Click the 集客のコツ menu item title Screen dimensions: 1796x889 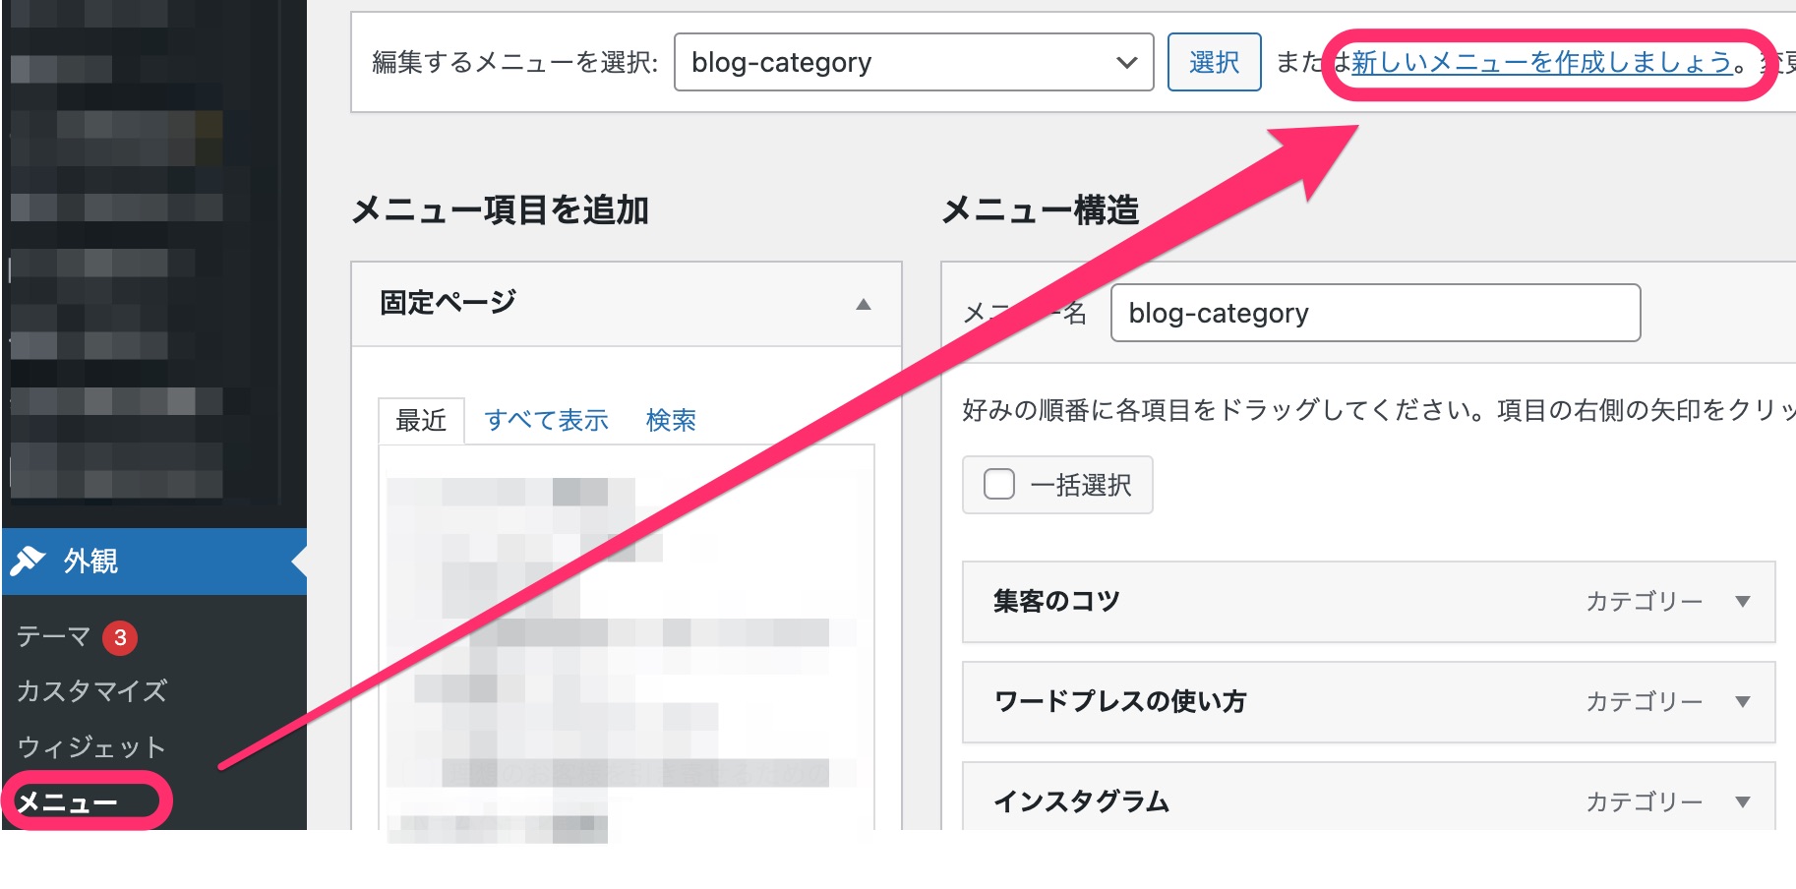pyautogui.click(x=1056, y=601)
